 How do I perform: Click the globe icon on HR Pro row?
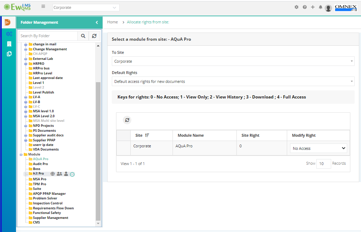point(53,174)
